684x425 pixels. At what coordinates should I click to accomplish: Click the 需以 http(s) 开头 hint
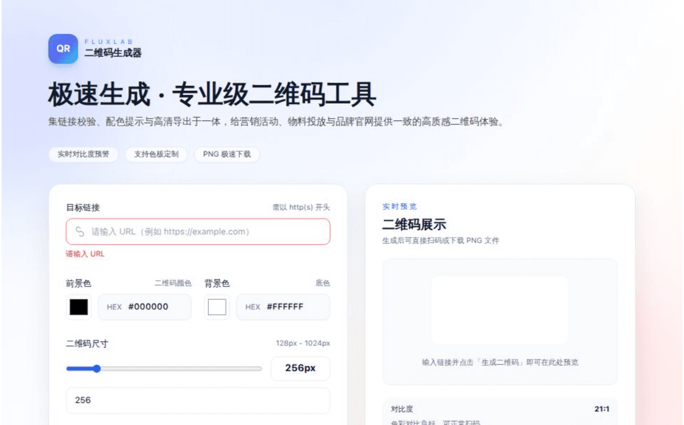click(301, 208)
